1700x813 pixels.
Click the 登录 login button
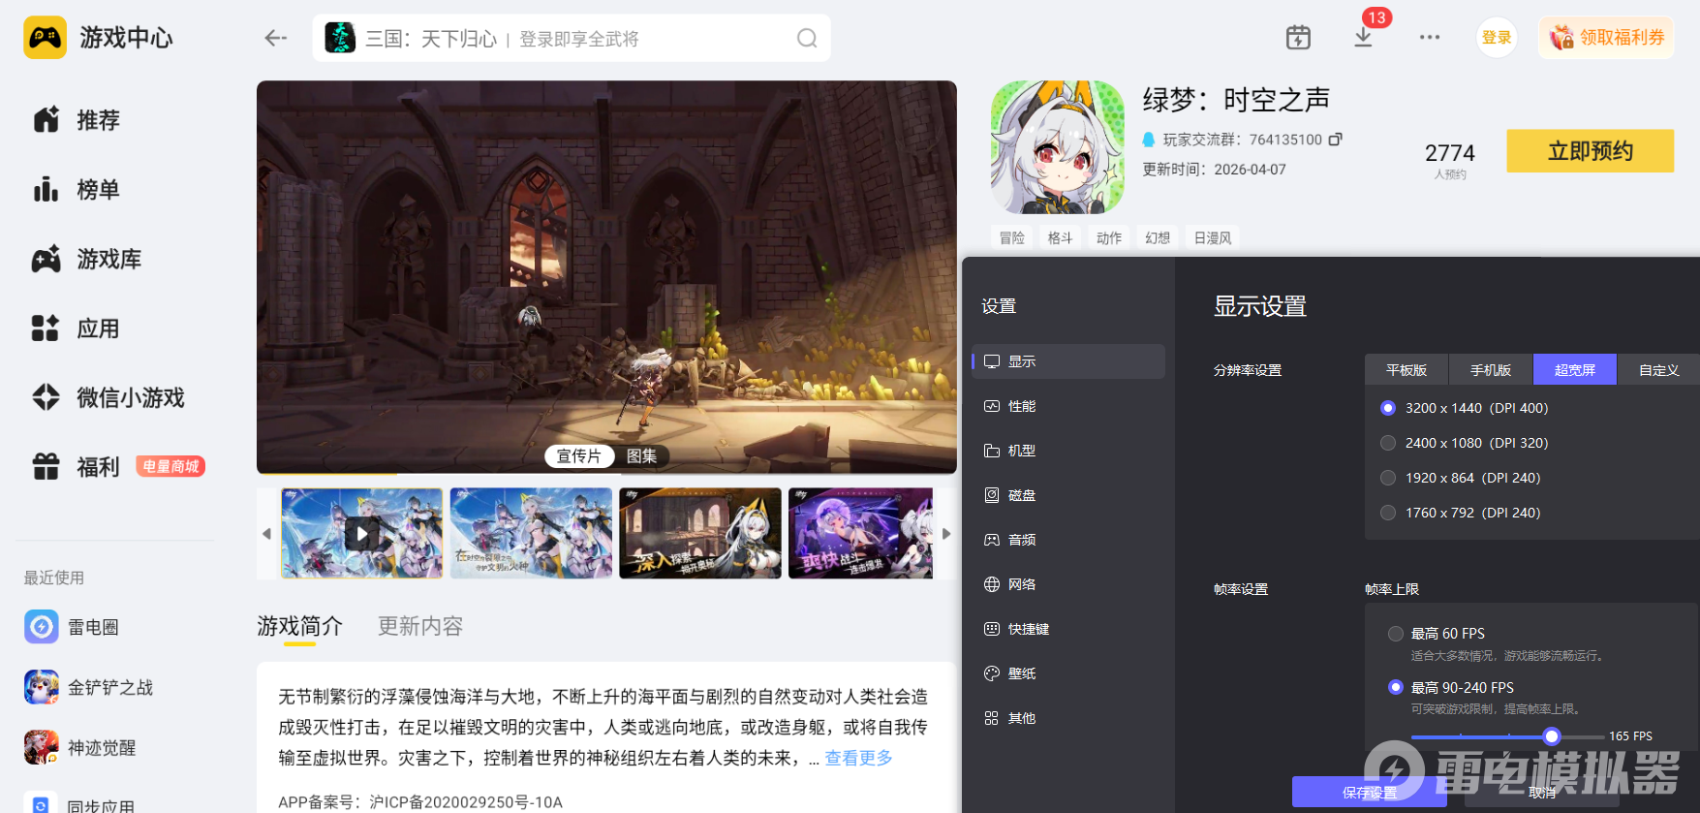pos(1497,38)
